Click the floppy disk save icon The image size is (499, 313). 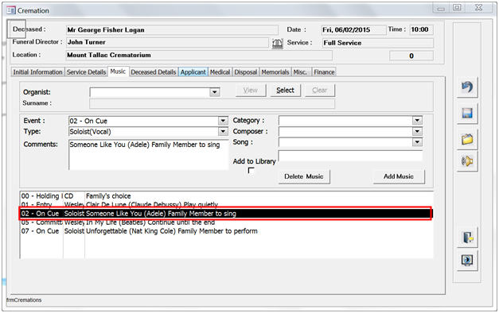point(467,113)
